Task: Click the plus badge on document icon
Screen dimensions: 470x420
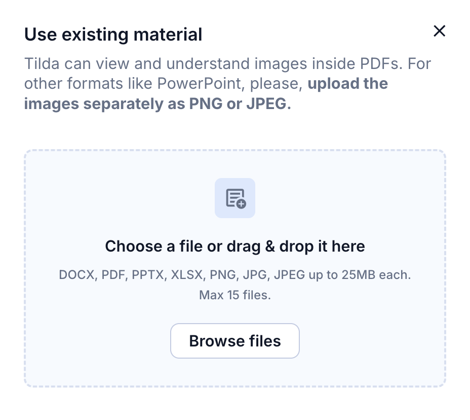Action: pos(241,204)
